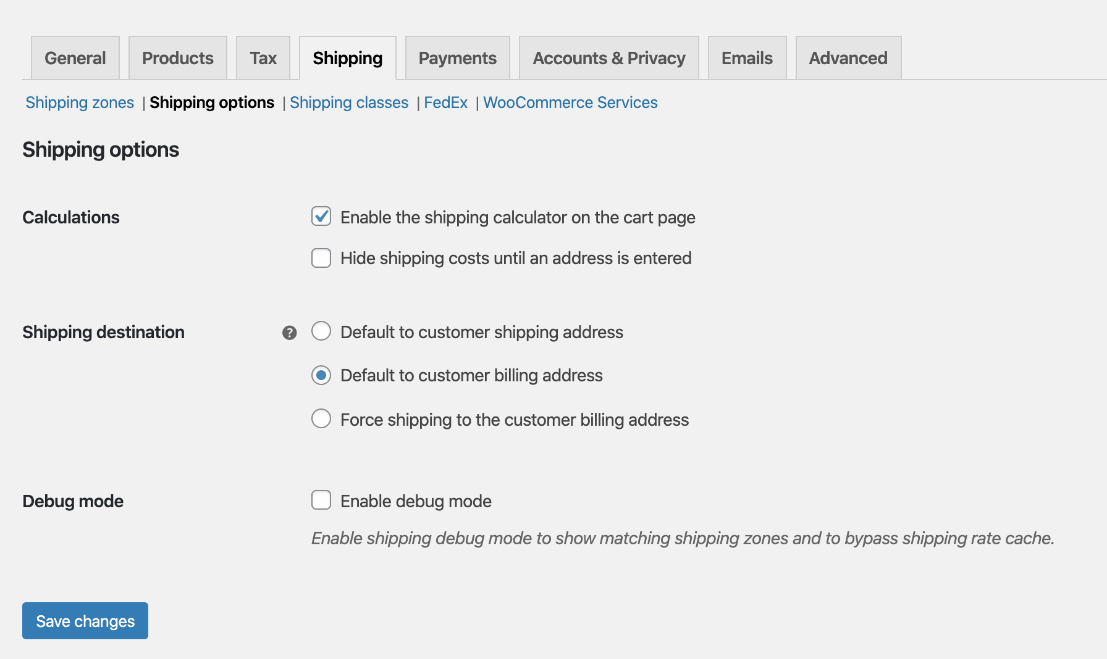Go to the Payments tab
The image size is (1107, 659).
coord(458,58)
